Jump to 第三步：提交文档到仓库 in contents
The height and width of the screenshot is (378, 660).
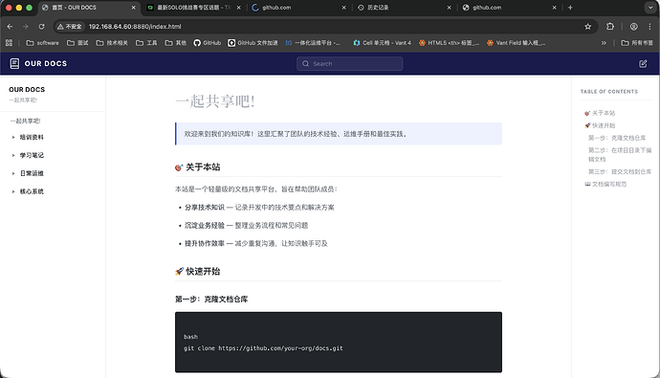(x=620, y=171)
